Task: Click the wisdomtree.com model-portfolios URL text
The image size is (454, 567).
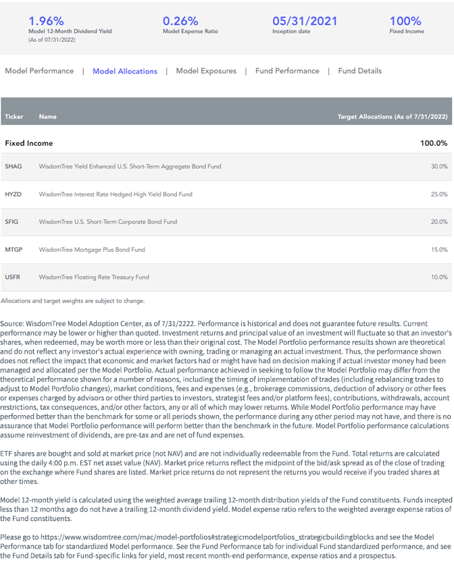Action: pyautogui.click(x=208, y=537)
